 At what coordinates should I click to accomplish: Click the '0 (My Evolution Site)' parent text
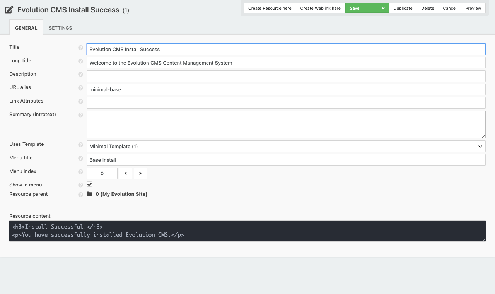[x=121, y=194]
